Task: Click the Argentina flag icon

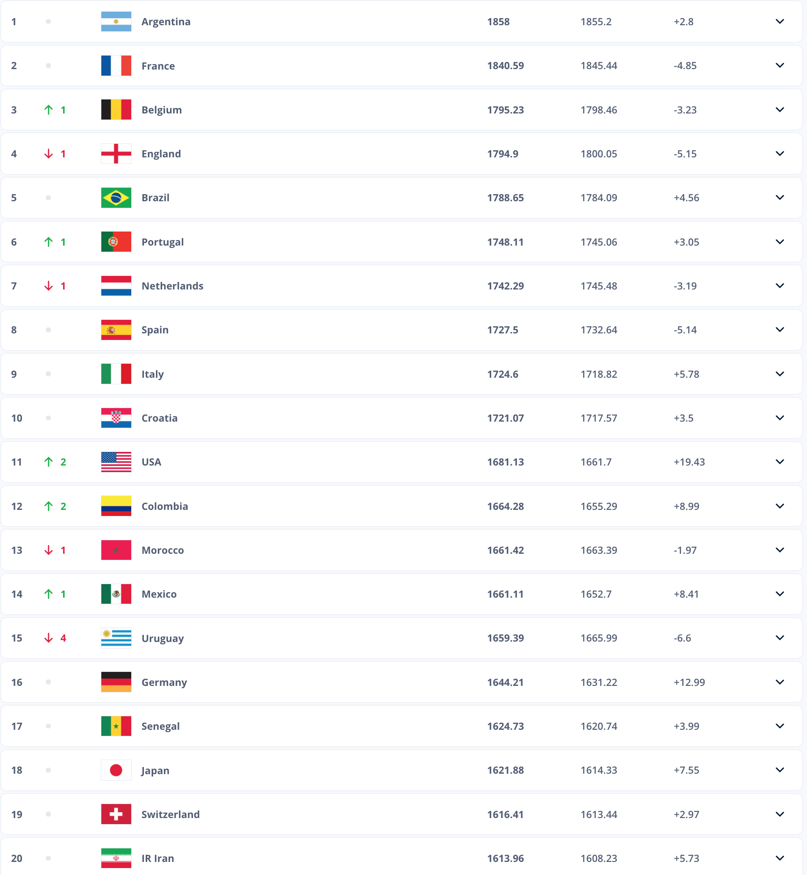Action: click(116, 21)
